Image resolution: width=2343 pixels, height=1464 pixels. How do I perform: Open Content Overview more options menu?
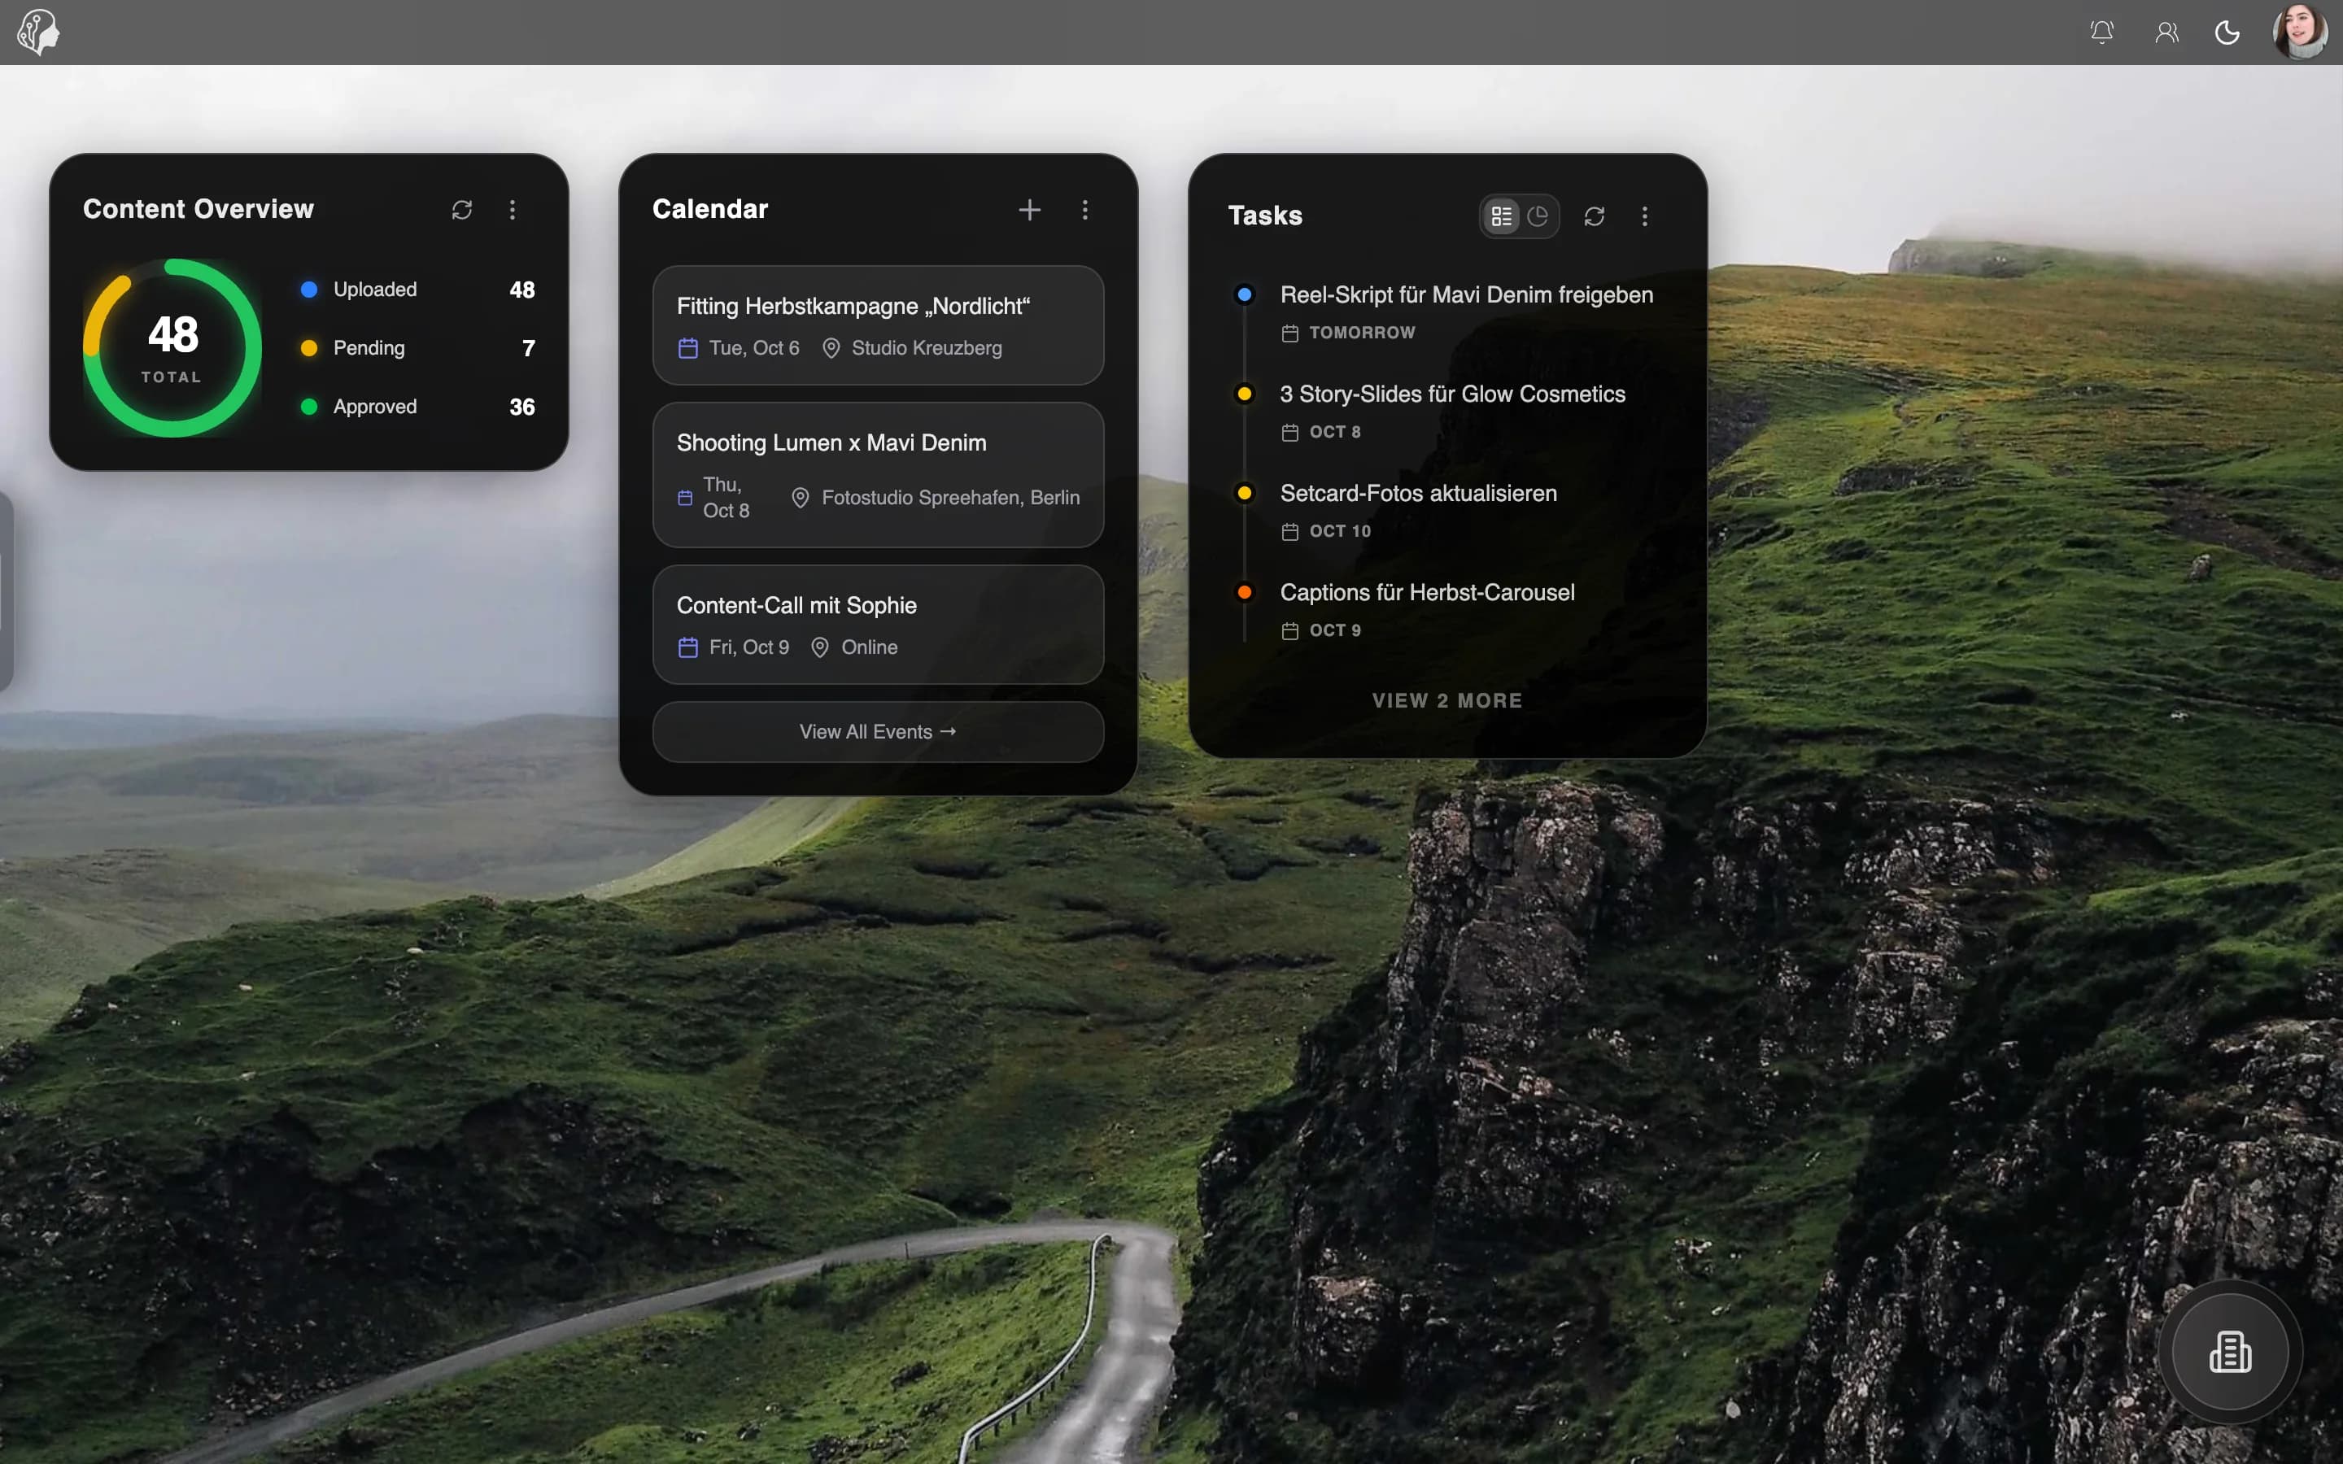point(513,210)
